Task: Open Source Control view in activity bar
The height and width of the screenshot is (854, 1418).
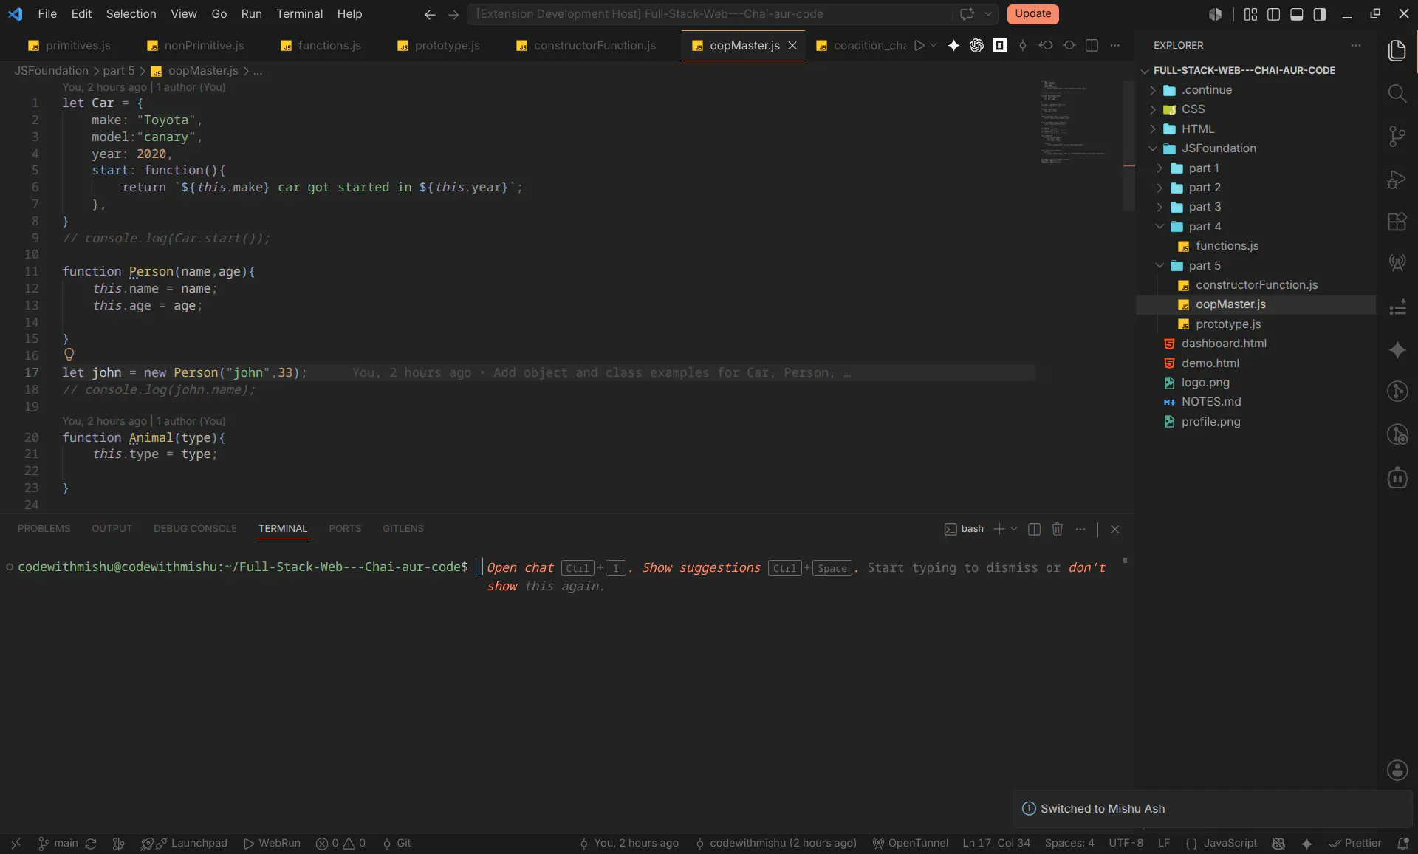Action: coord(1397,136)
